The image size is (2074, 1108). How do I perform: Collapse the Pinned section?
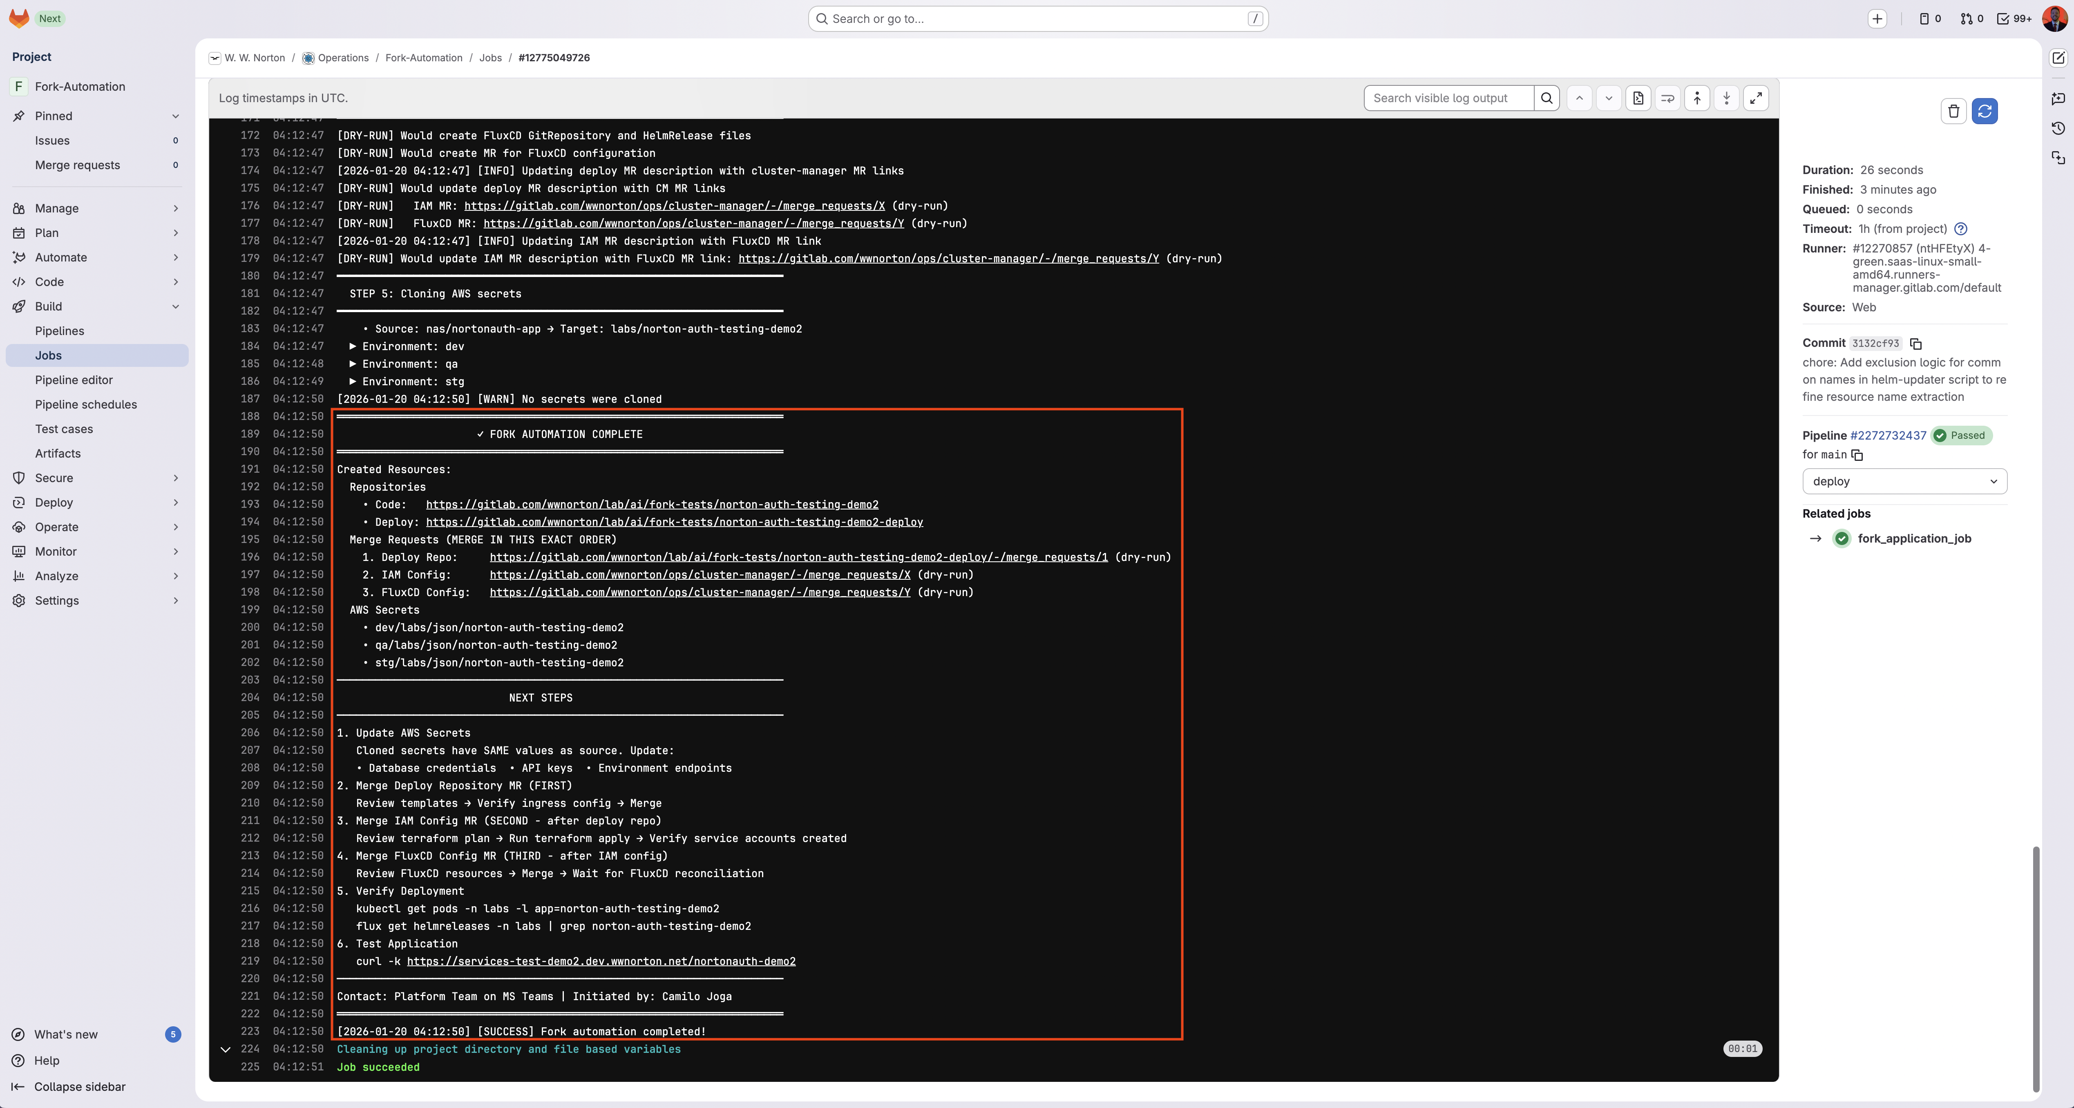tap(96, 116)
